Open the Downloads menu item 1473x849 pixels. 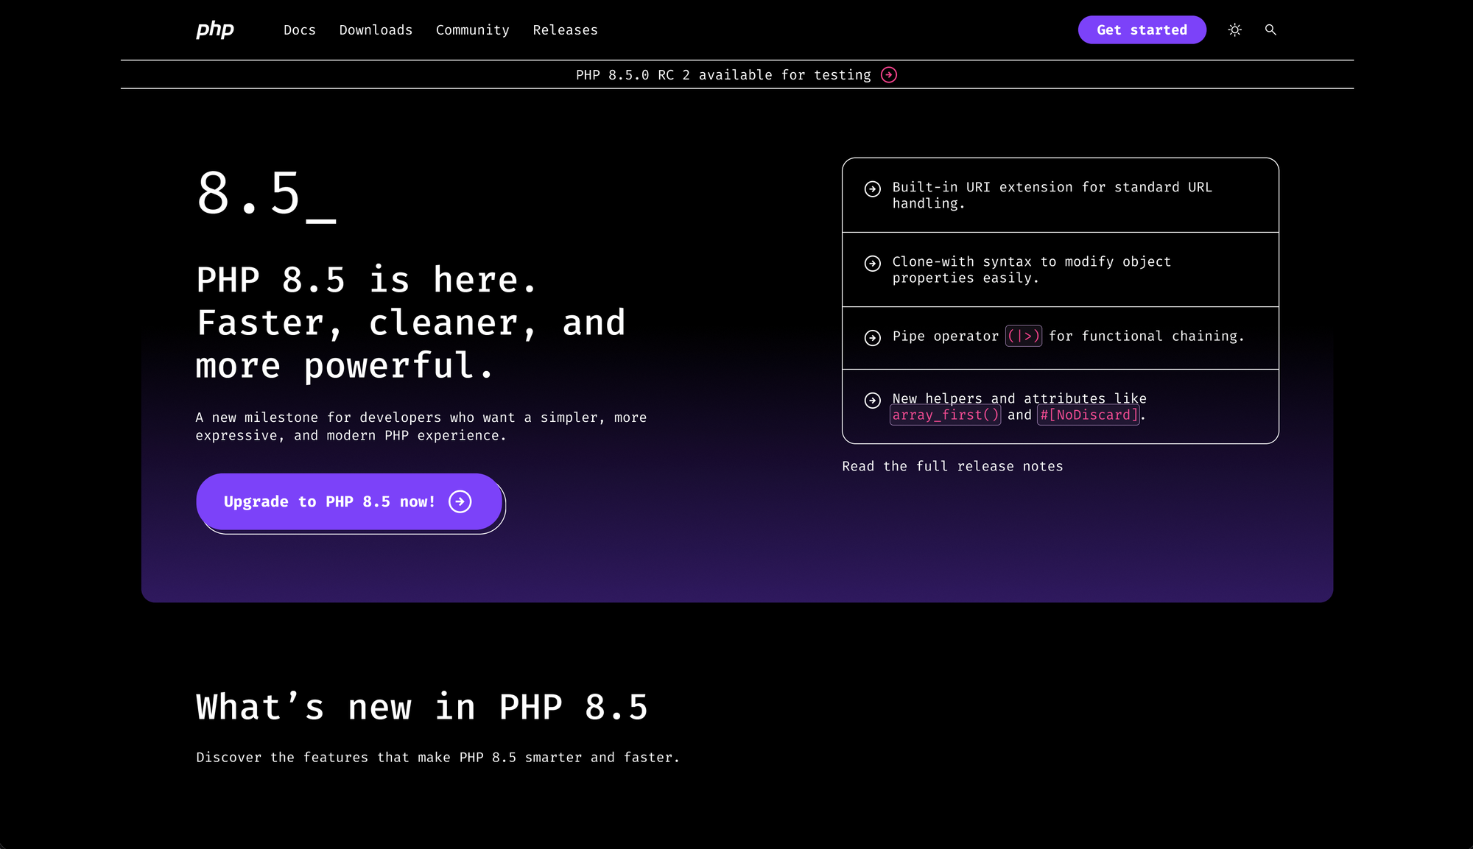[376, 30]
